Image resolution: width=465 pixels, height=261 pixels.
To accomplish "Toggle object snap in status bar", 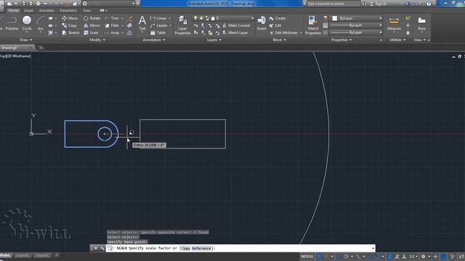I will point(377,256).
